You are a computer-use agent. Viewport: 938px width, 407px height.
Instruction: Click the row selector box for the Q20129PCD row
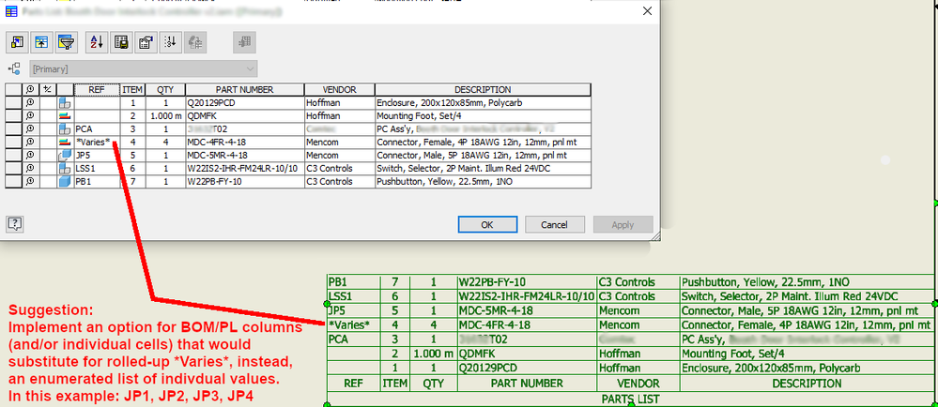[x=13, y=103]
